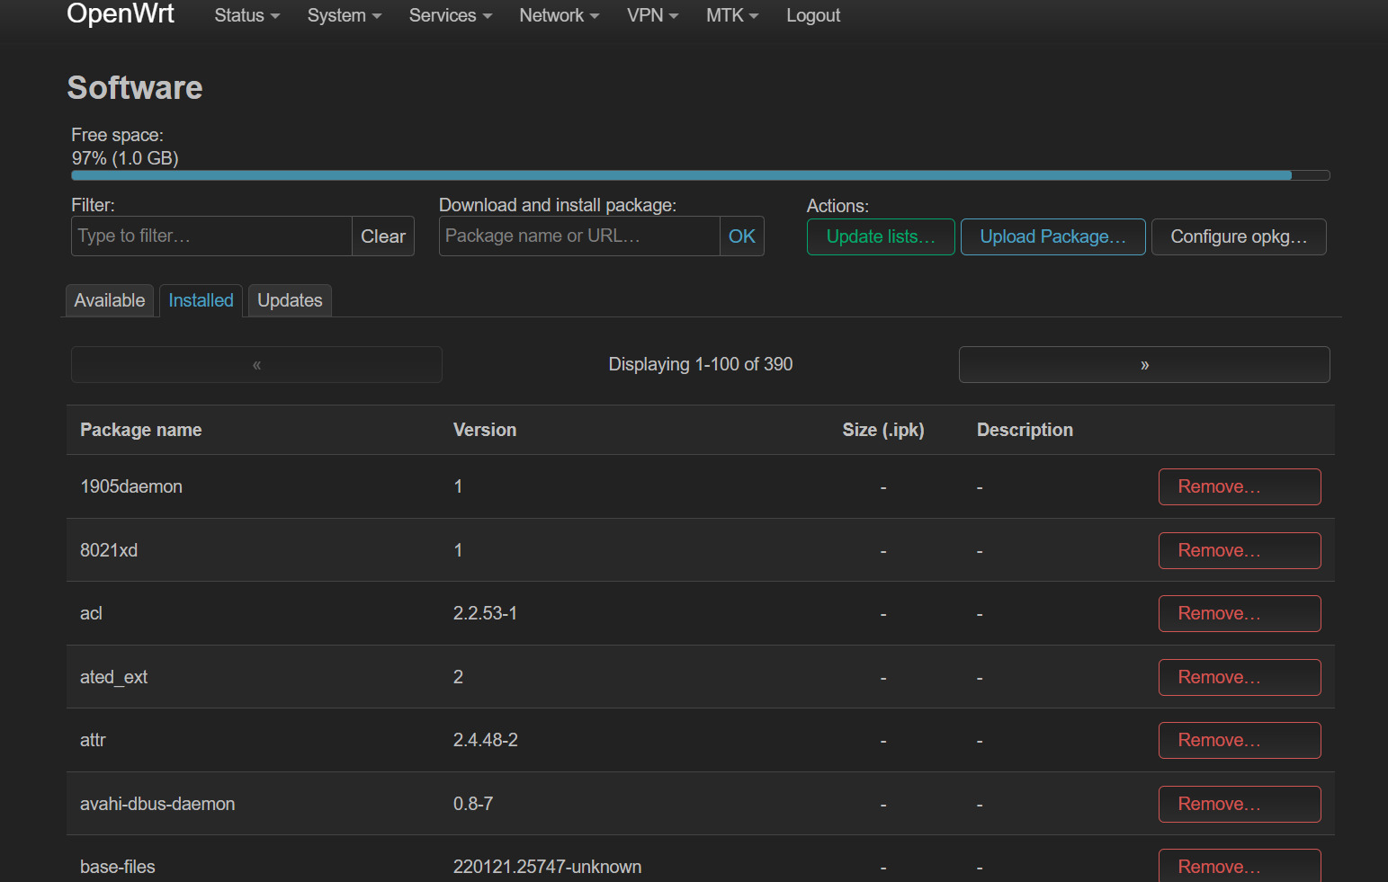The width and height of the screenshot is (1388, 882).
Task: Open the Status dropdown menu
Action: tap(246, 15)
